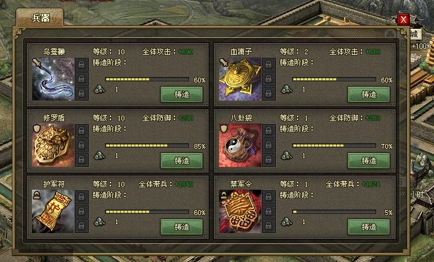Click the 修罗盾 golden shield image
434x262 pixels.
tap(53, 145)
